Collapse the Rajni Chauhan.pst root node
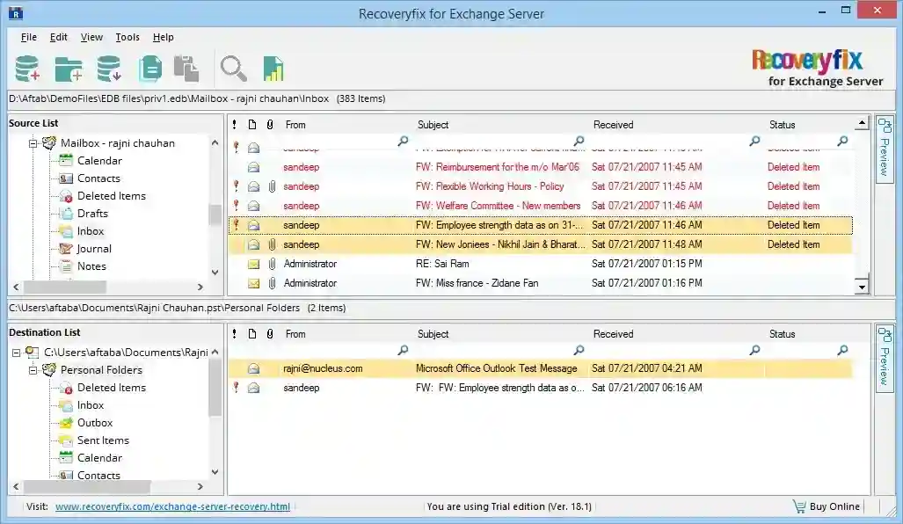The width and height of the screenshot is (903, 524). [x=16, y=353]
